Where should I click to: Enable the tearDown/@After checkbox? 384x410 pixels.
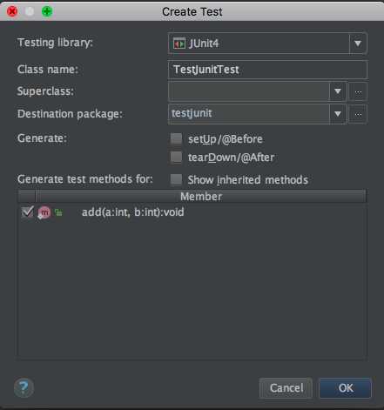click(176, 158)
